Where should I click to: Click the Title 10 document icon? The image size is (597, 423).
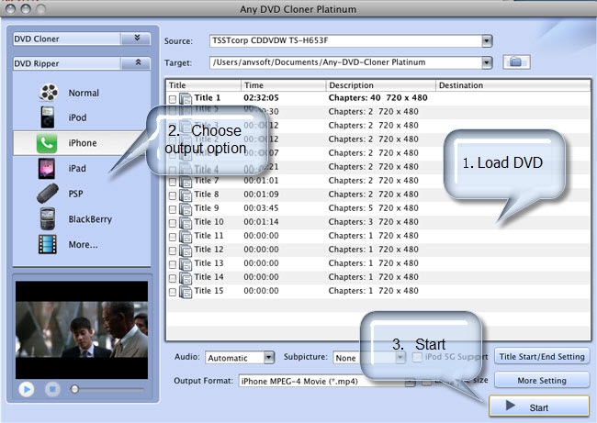[186, 223]
